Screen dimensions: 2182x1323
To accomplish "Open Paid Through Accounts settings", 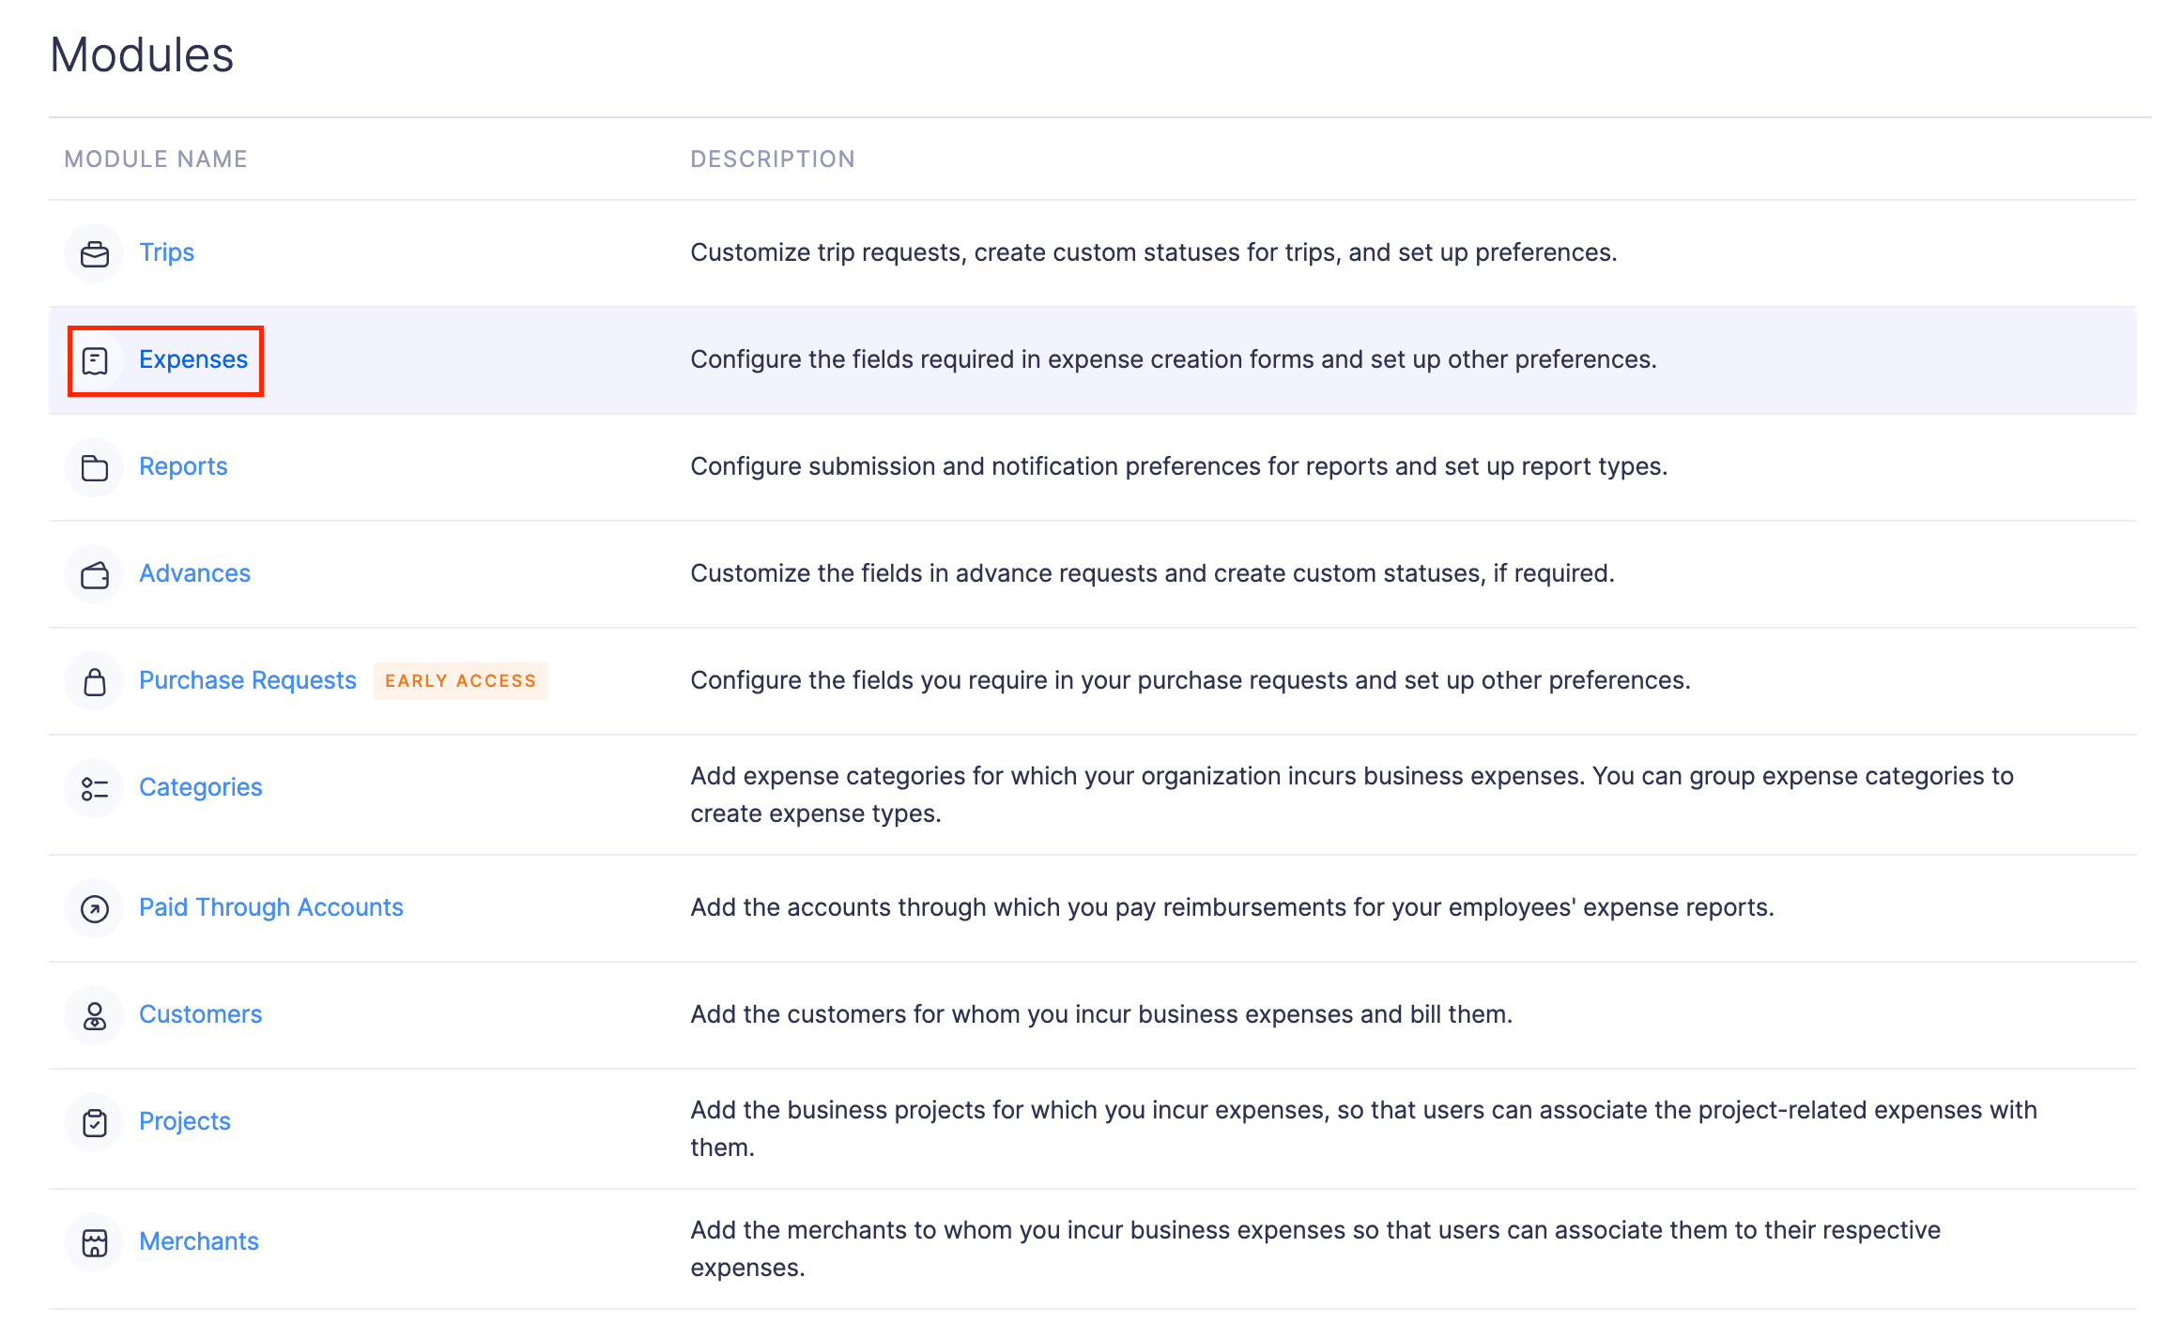I will coord(270,907).
